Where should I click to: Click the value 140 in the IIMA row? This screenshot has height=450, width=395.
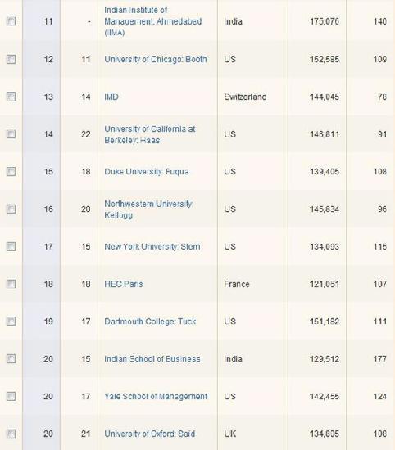pyautogui.click(x=379, y=21)
